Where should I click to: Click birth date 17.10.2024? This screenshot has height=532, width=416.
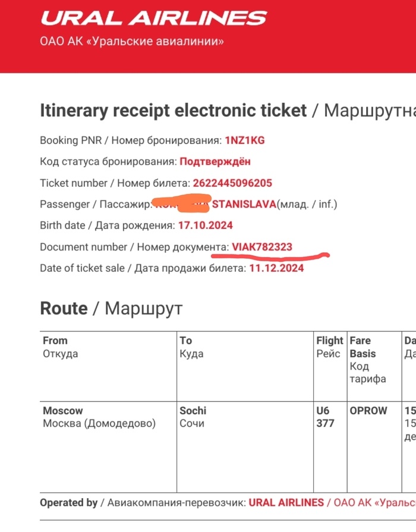pos(206,226)
